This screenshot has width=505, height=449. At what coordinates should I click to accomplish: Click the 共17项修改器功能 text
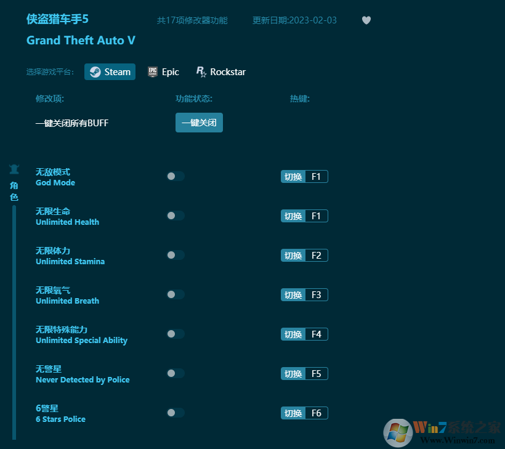(x=192, y=20)
